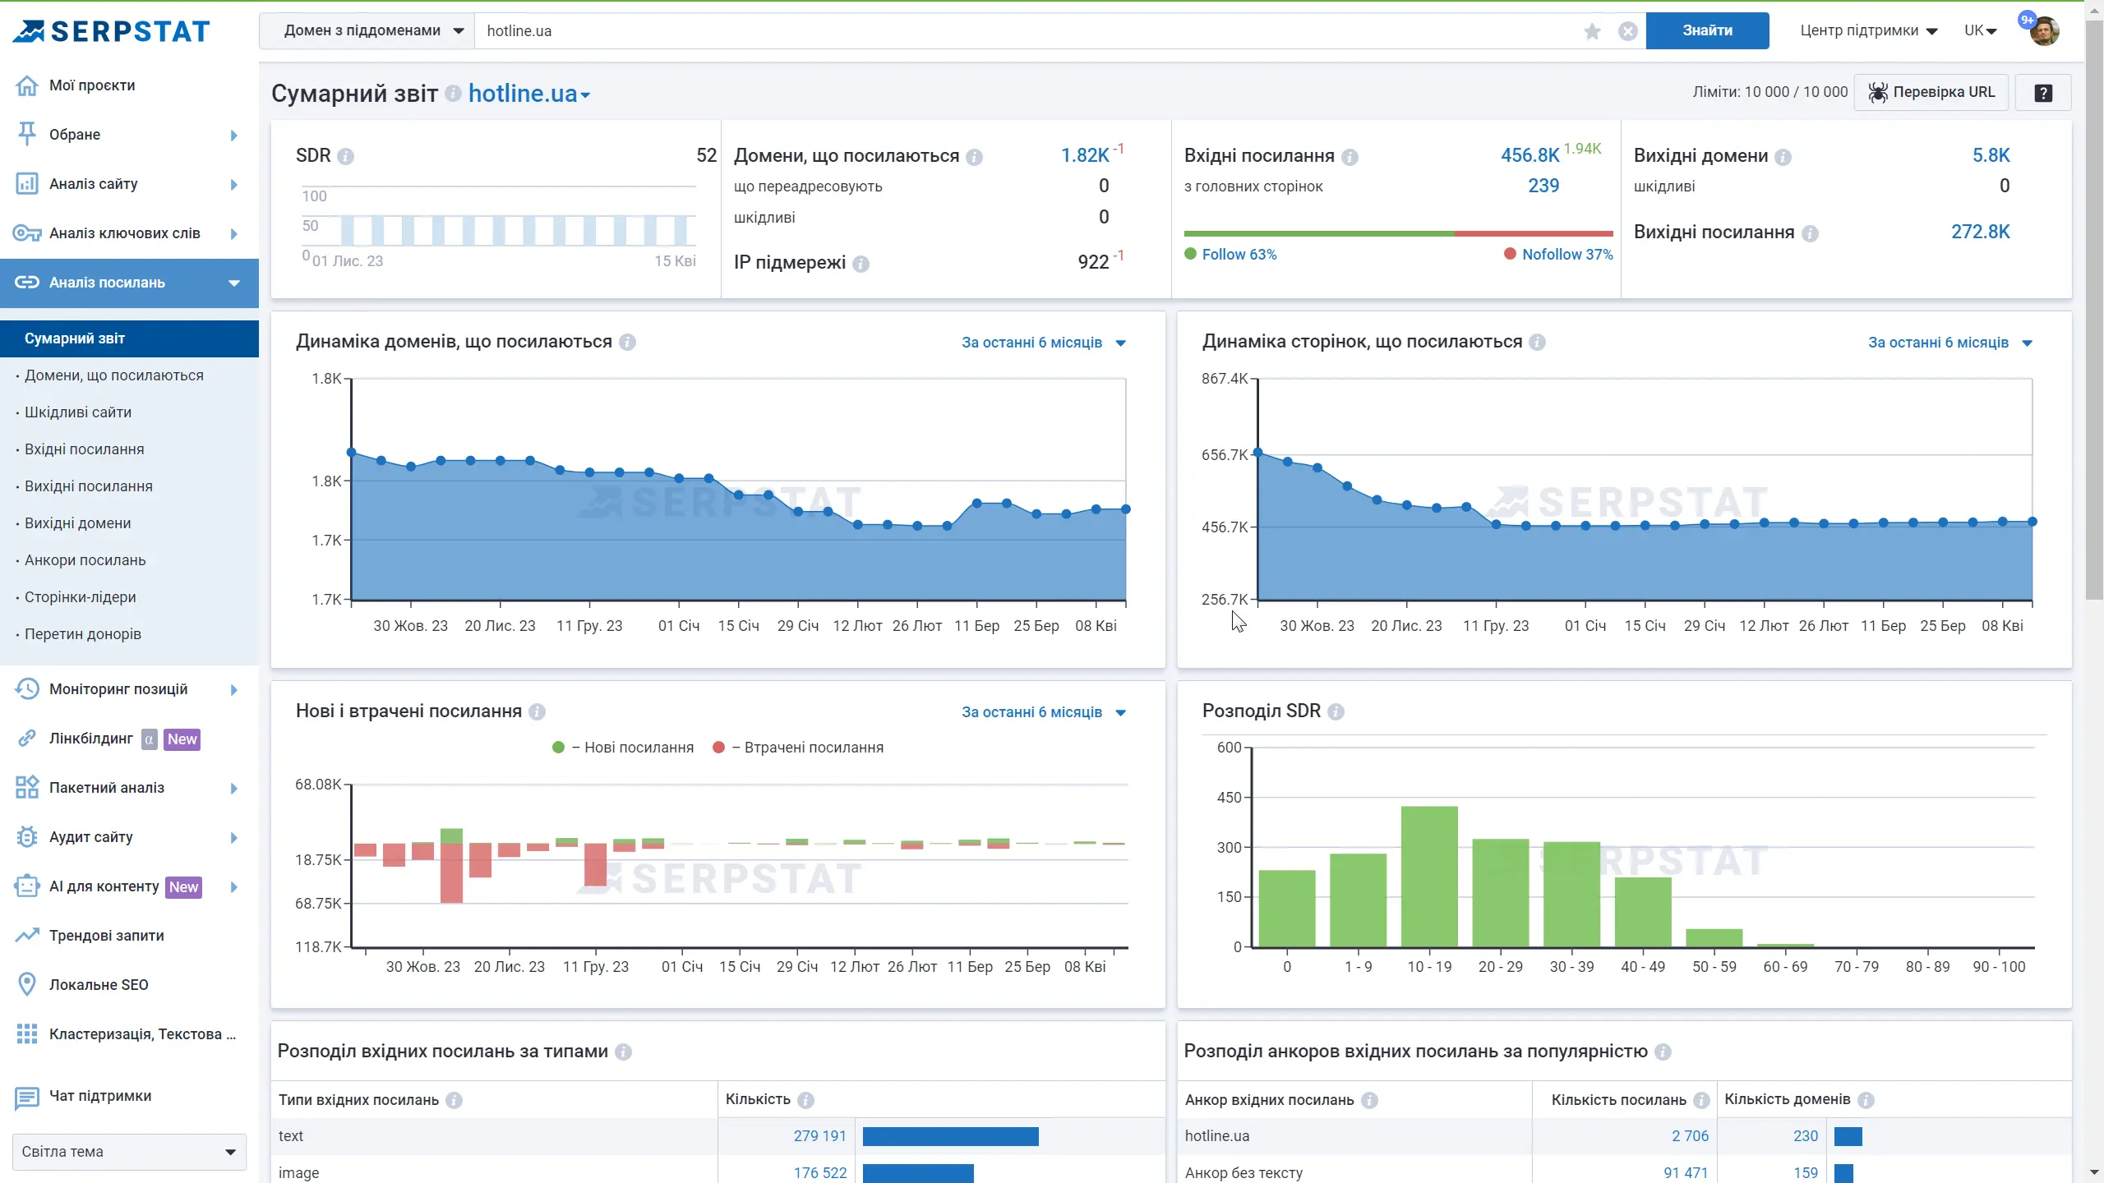
Task: Click 279 191 text links count
Action: pos(819,1136)
